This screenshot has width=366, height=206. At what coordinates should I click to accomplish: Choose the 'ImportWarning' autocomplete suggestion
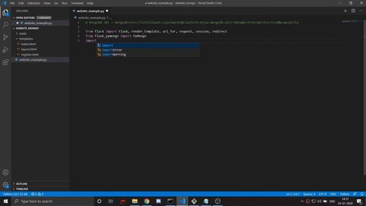click(x=148, y=54)
